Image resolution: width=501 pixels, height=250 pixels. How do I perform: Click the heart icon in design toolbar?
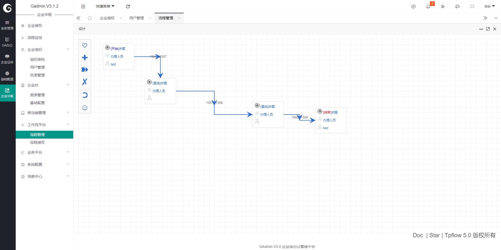[x=85, y=45]
